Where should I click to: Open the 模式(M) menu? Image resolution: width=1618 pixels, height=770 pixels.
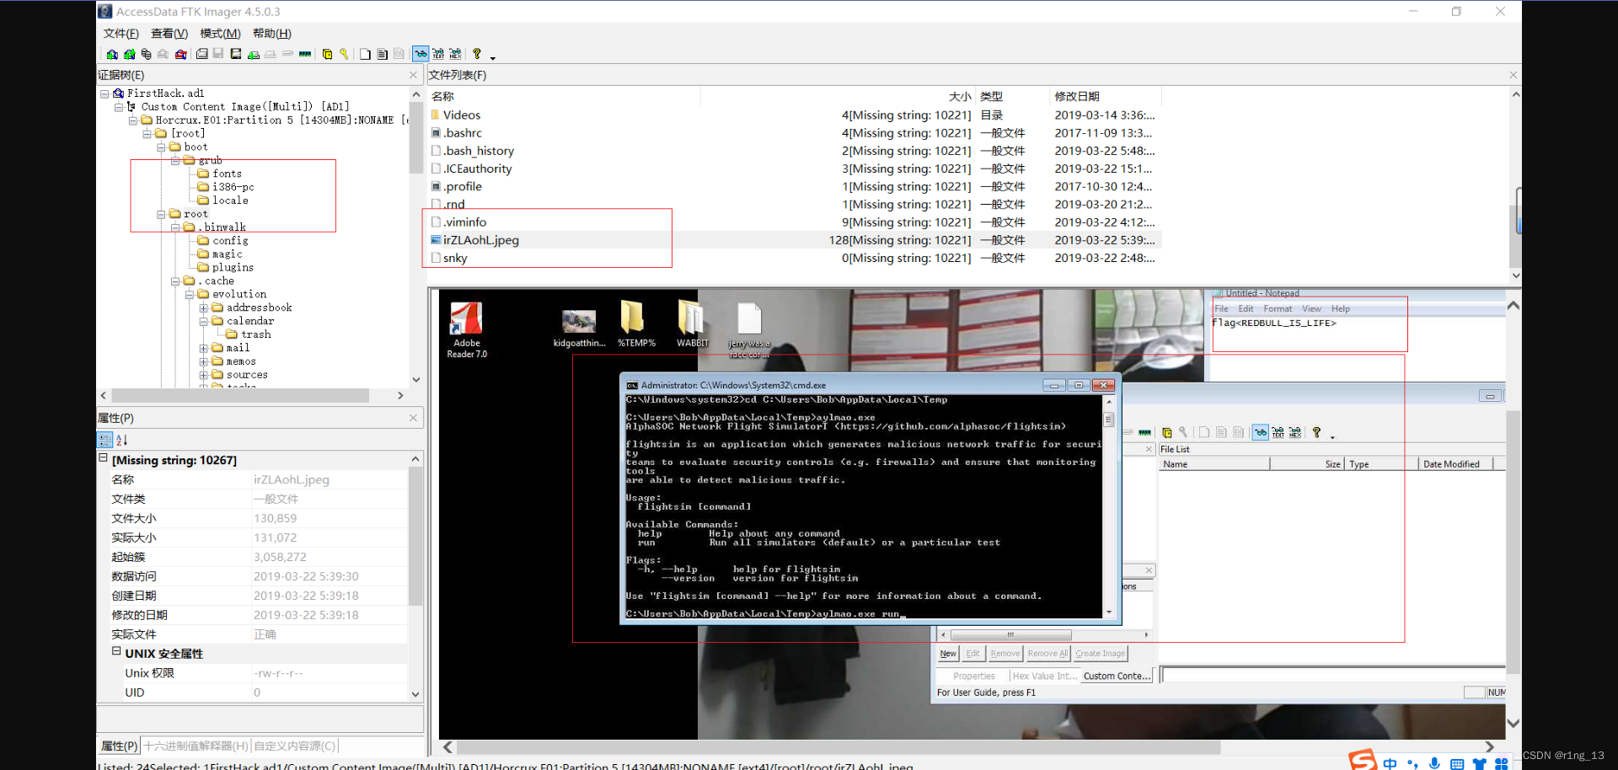pyautogui.click(x=220, y=34)
